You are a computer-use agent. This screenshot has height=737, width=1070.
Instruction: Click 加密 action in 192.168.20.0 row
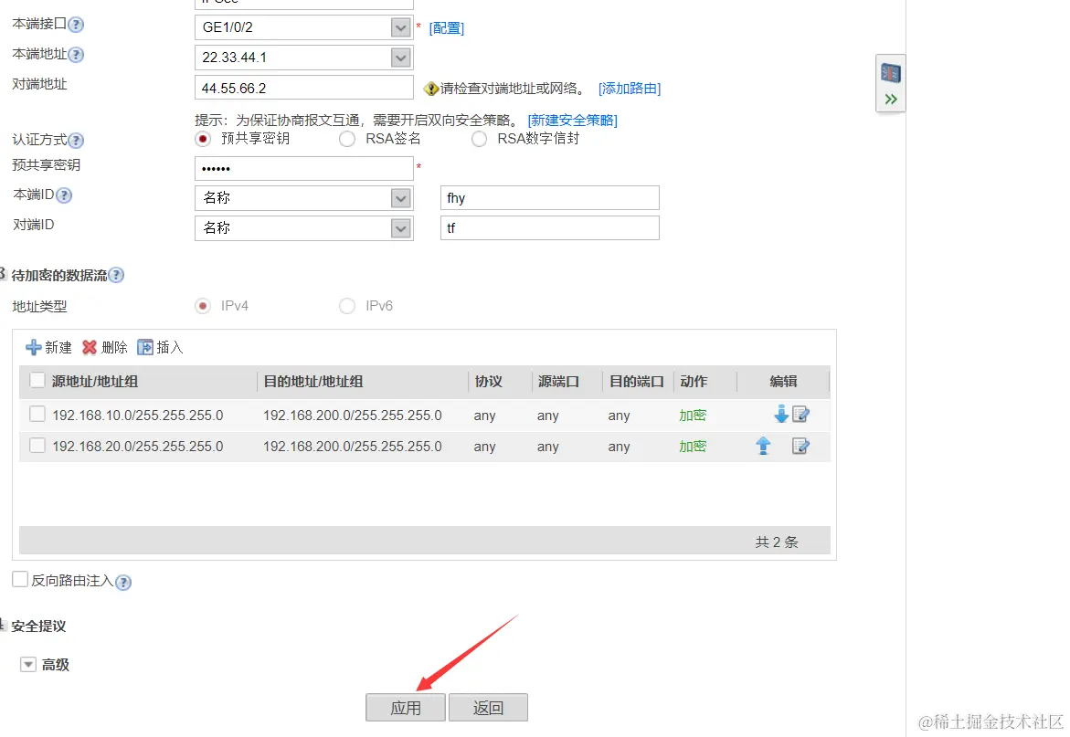[693, 447]
